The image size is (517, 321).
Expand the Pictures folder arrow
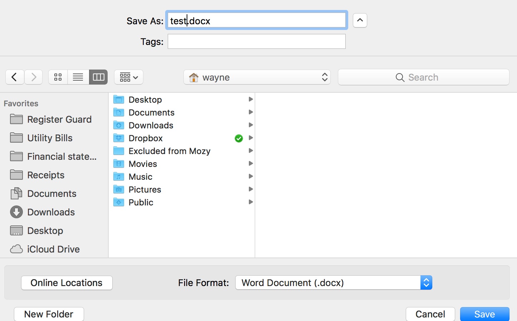251,189
